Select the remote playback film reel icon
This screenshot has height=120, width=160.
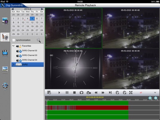pyautogui.click(x=5, y=37)
